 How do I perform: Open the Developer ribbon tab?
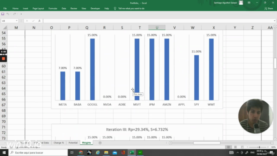[x=95, y=8]
